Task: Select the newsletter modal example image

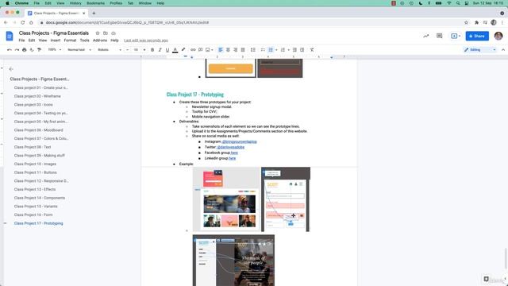Action: click(226, 199)
